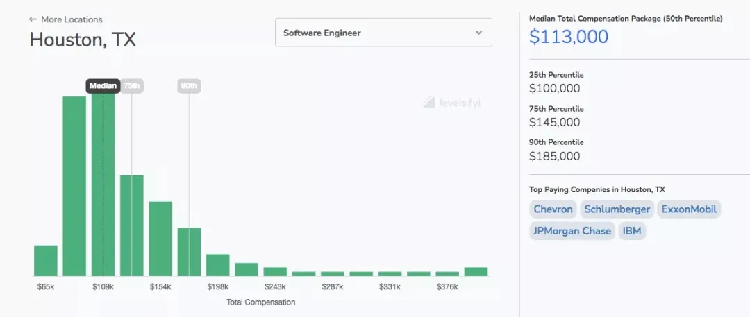Click the $113,000 median compensation value
Screen dimensions: 750x317
click(x=568, y=37)
